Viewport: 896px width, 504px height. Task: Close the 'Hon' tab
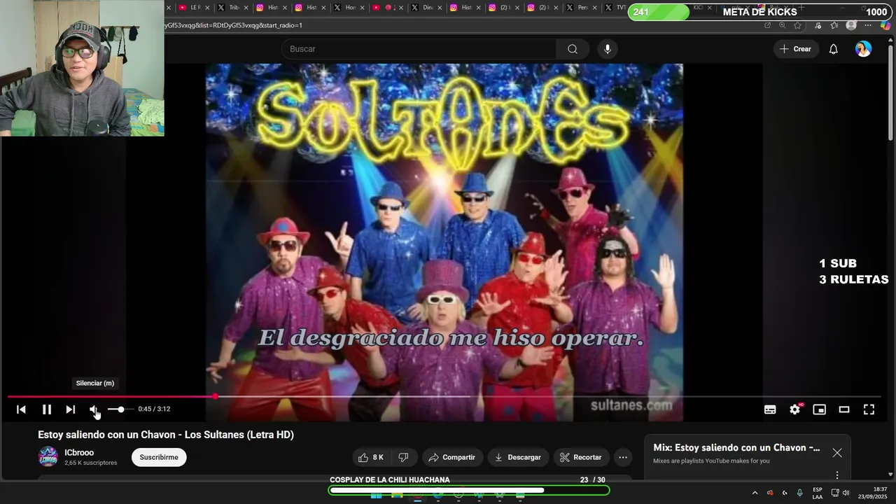pos(362,8)
